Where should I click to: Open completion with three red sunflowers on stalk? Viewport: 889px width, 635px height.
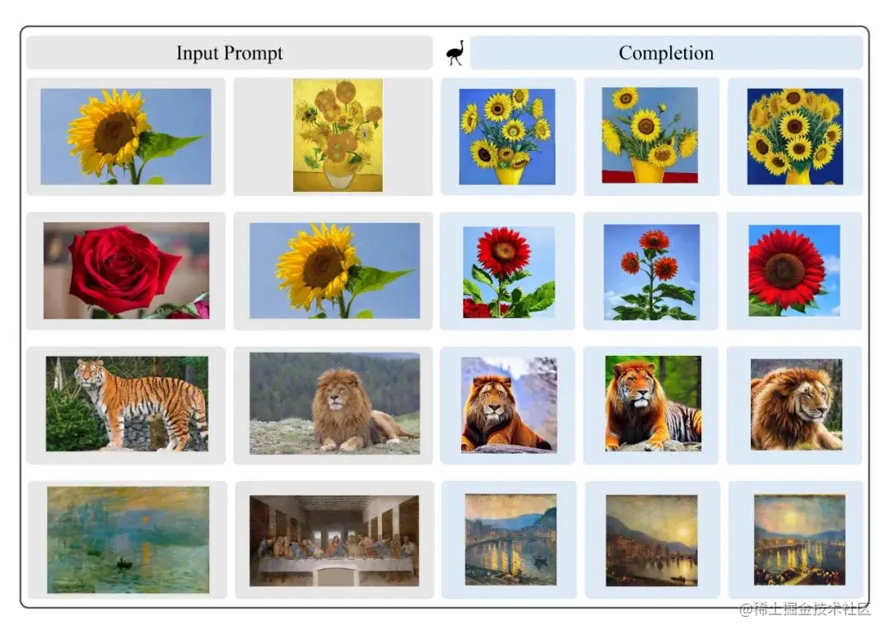[x=651, y=272]
